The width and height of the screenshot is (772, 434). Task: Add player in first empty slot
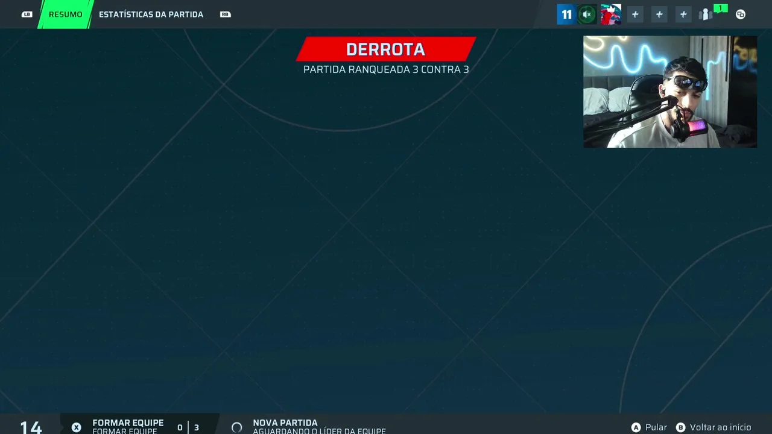[635, 14]
